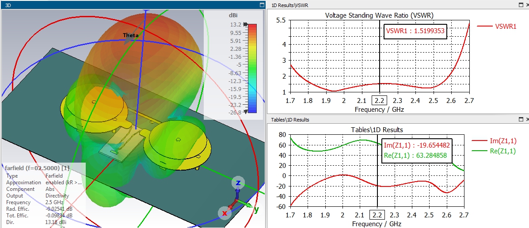Image resolution: width=529 pixels, height=228 pixels.
Task: Click the Rad. Effic. -0.02541 dB value
Action: click(59, 209)
